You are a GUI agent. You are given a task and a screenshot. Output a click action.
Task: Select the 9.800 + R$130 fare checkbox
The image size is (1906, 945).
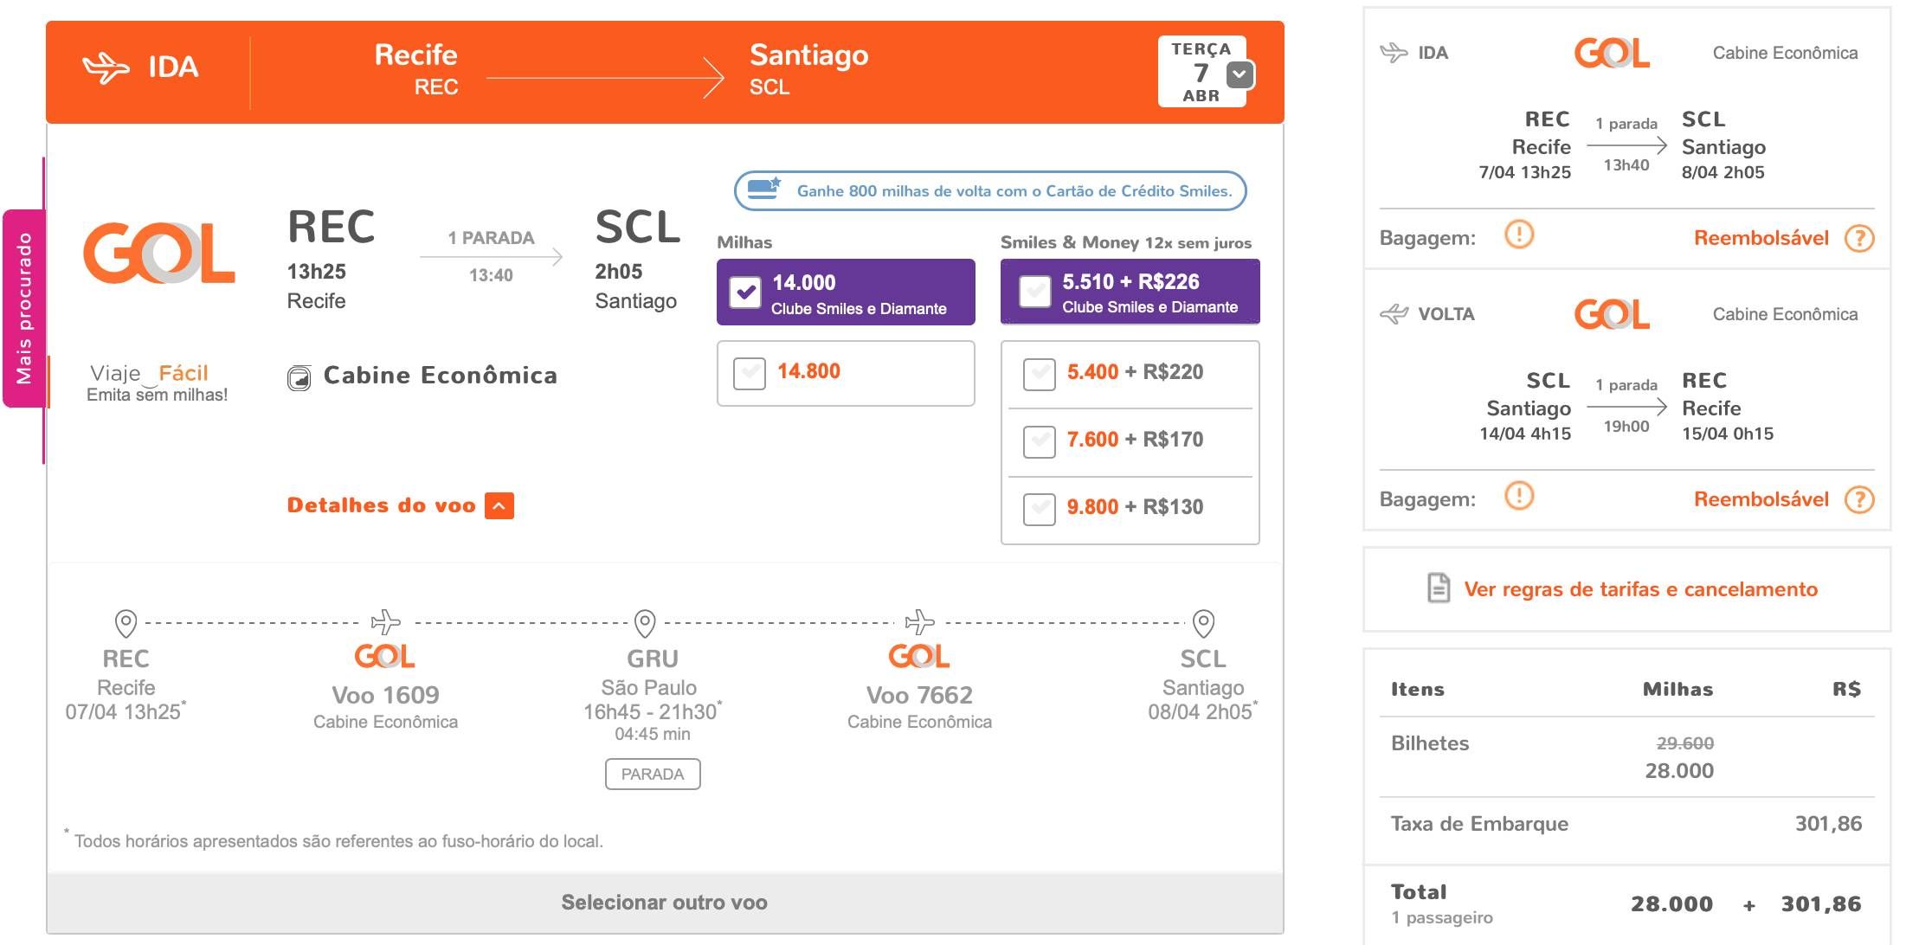[1039, 509]
